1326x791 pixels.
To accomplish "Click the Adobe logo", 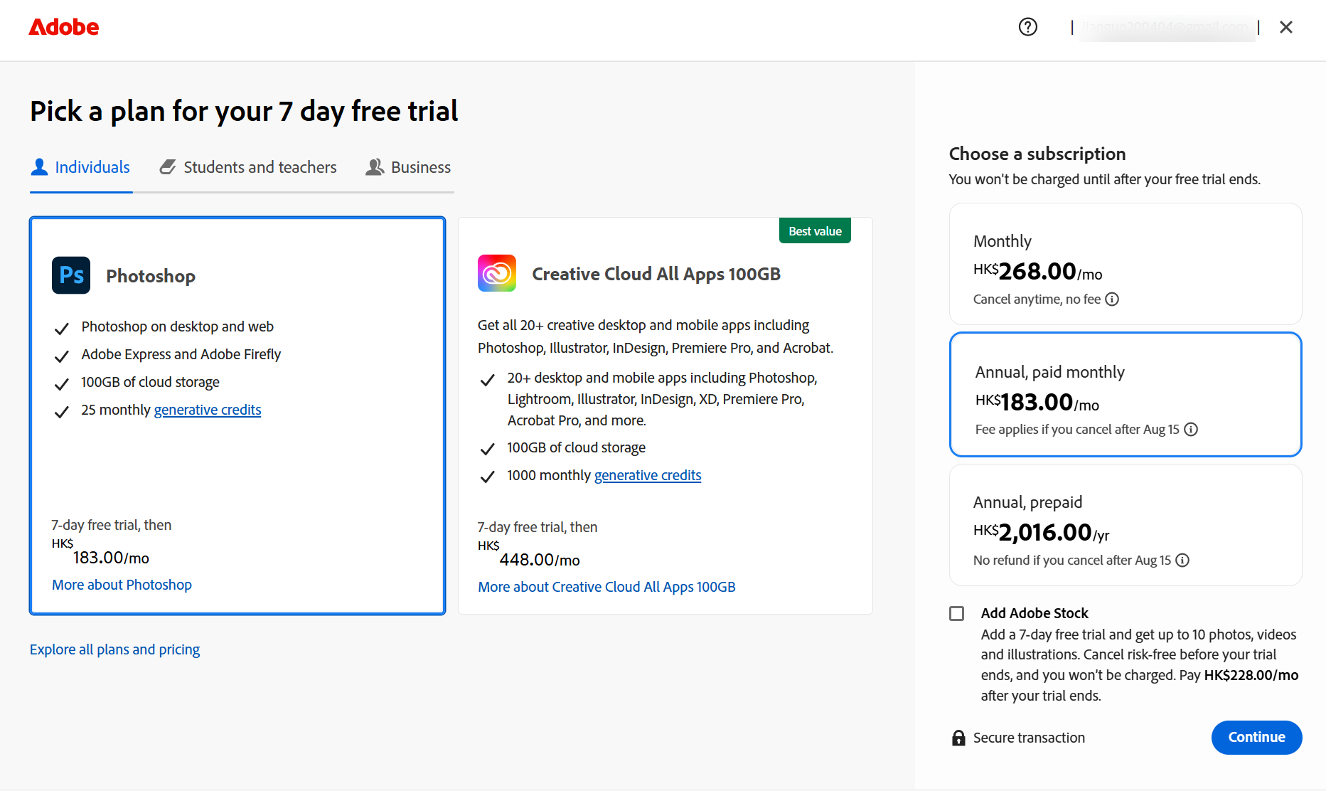I will 64,27.
